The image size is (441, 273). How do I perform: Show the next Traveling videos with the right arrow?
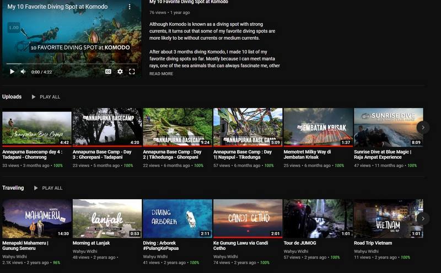[x=423, y=219]
